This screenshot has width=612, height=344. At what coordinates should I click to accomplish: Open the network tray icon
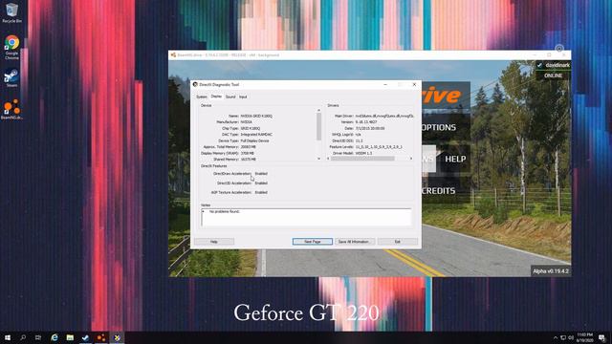pyautogui.click(x=563, y=337)
